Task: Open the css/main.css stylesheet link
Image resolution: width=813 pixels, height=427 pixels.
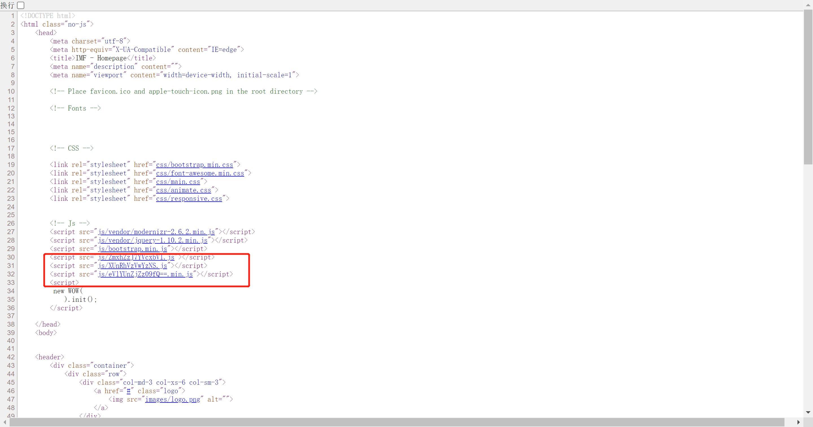Action: (178, 182)
